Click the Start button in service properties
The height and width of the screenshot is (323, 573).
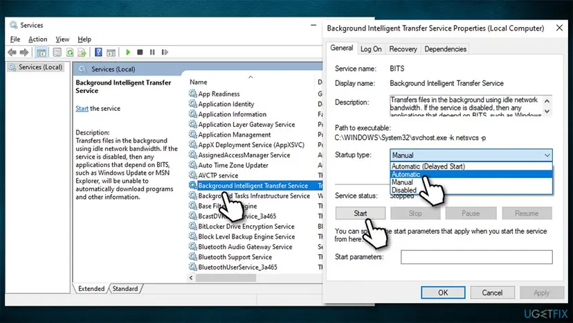click(x=361, y=213)
